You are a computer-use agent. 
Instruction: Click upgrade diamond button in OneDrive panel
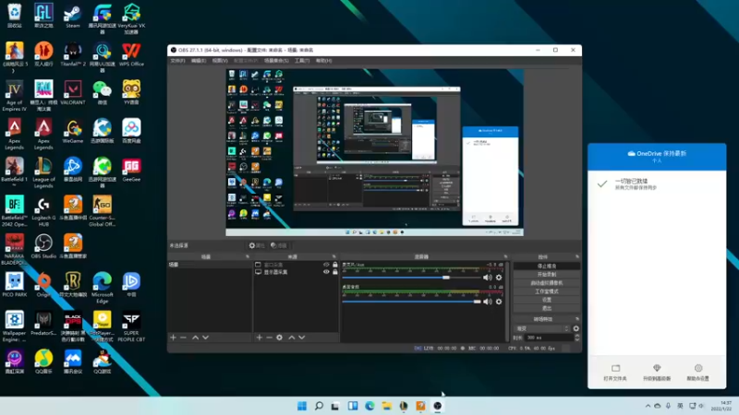pos(657,373)
